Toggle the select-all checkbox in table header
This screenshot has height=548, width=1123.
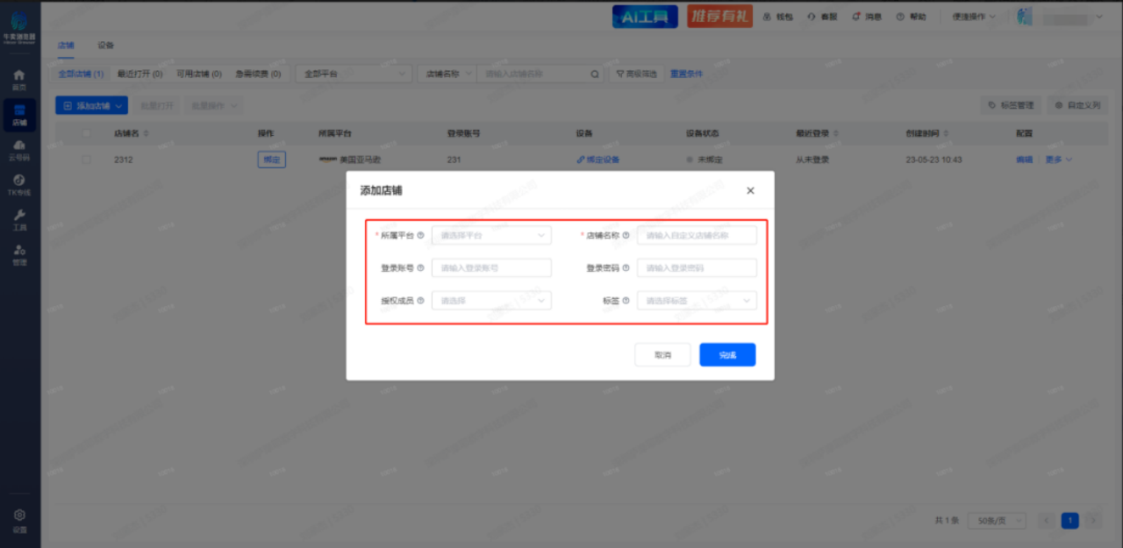86,133
